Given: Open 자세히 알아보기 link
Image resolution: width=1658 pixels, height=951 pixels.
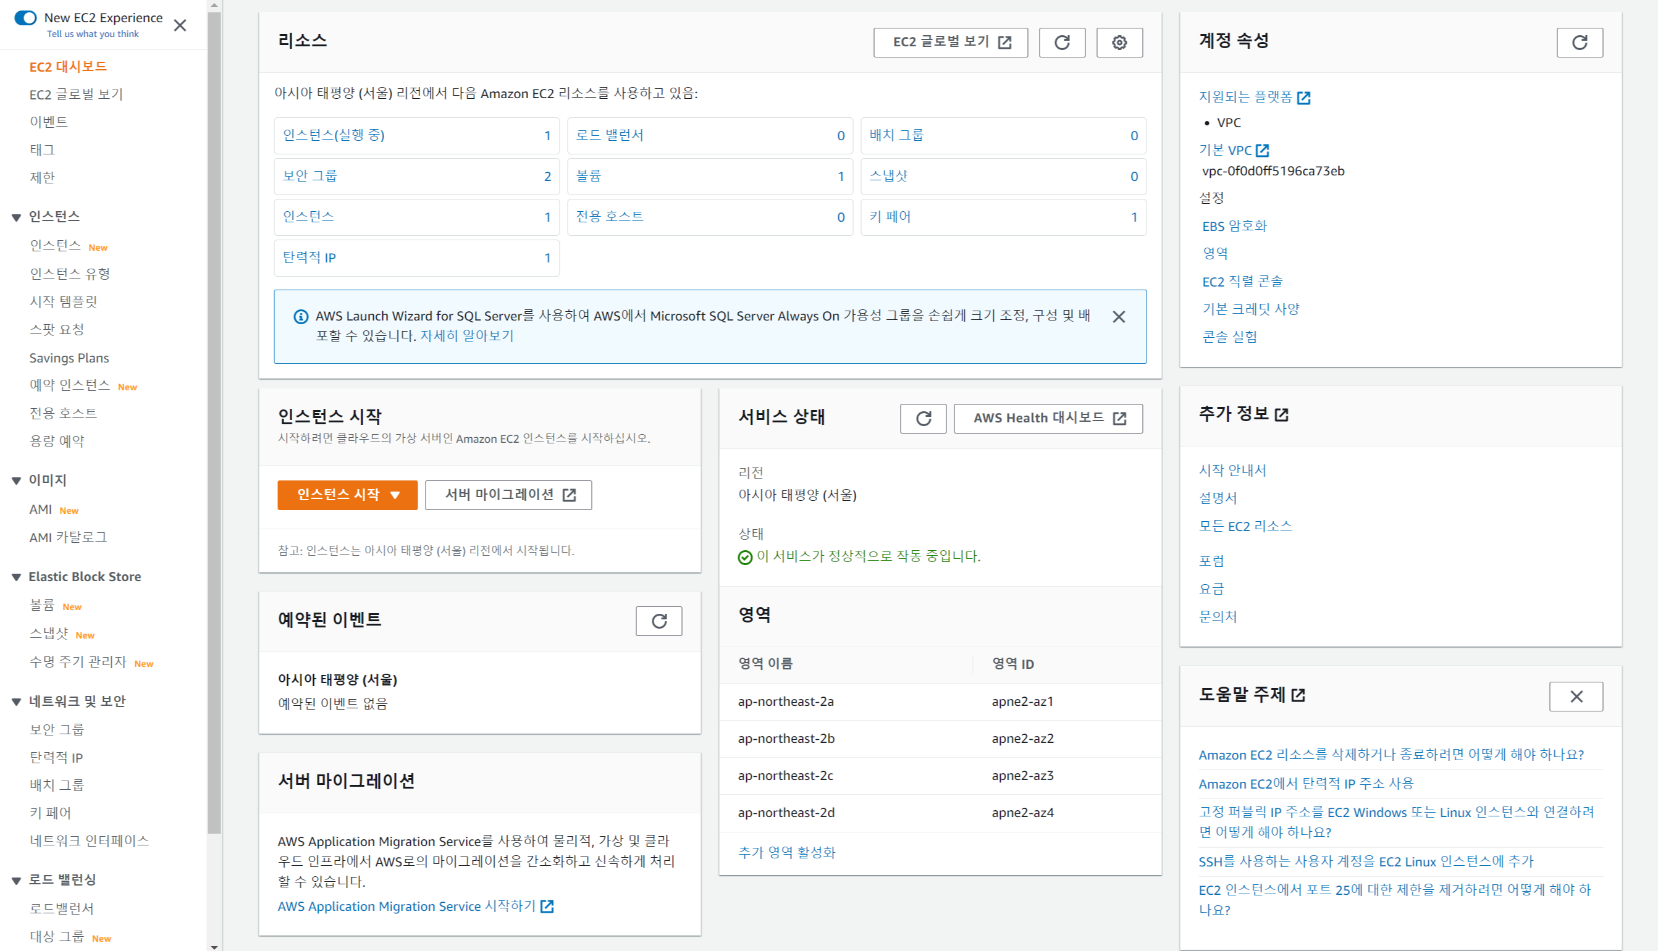Looking at the screenshot, I should coord(466,337).
